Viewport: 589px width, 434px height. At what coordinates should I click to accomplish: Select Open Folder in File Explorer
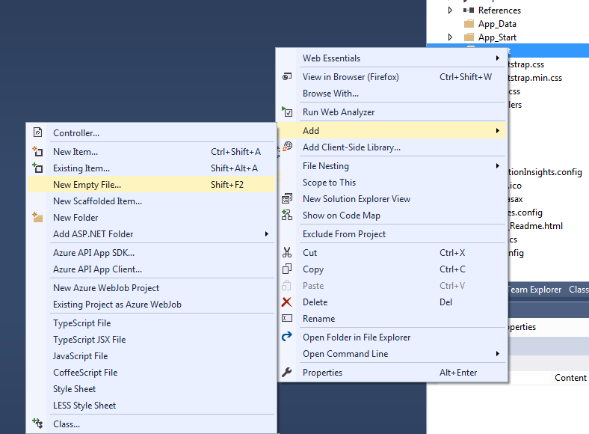point(356,337)
